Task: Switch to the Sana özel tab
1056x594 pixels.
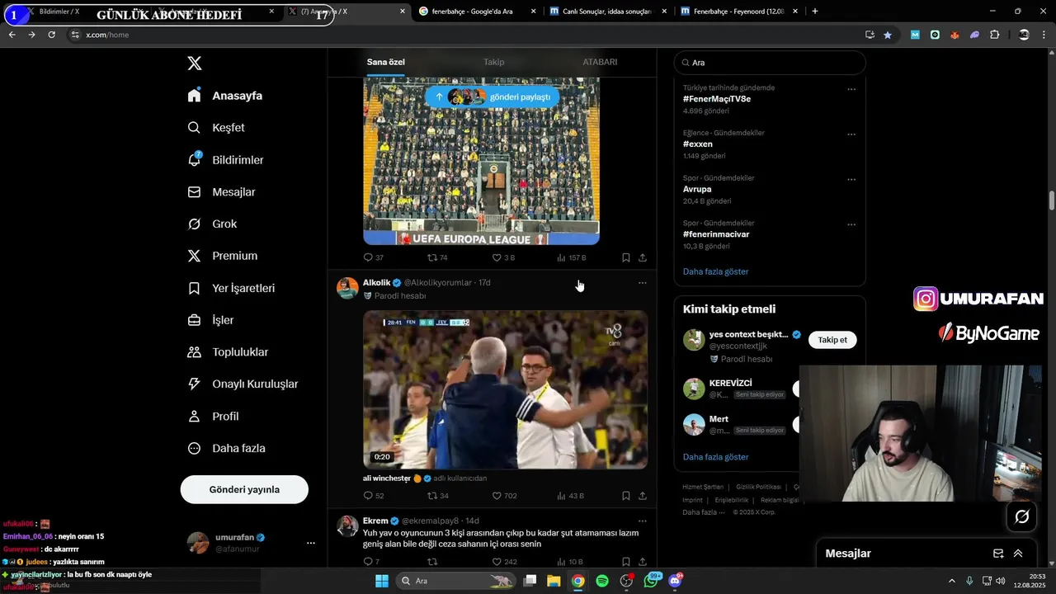Action: pos(385,62)
